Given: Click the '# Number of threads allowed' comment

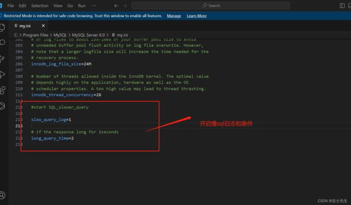Looking at the screenshot, I should 120,76.
